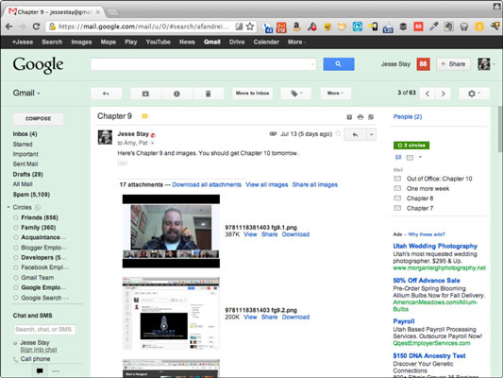
Task: Click the chat bubble icon at bottom
Action: [x=40, y=371]
